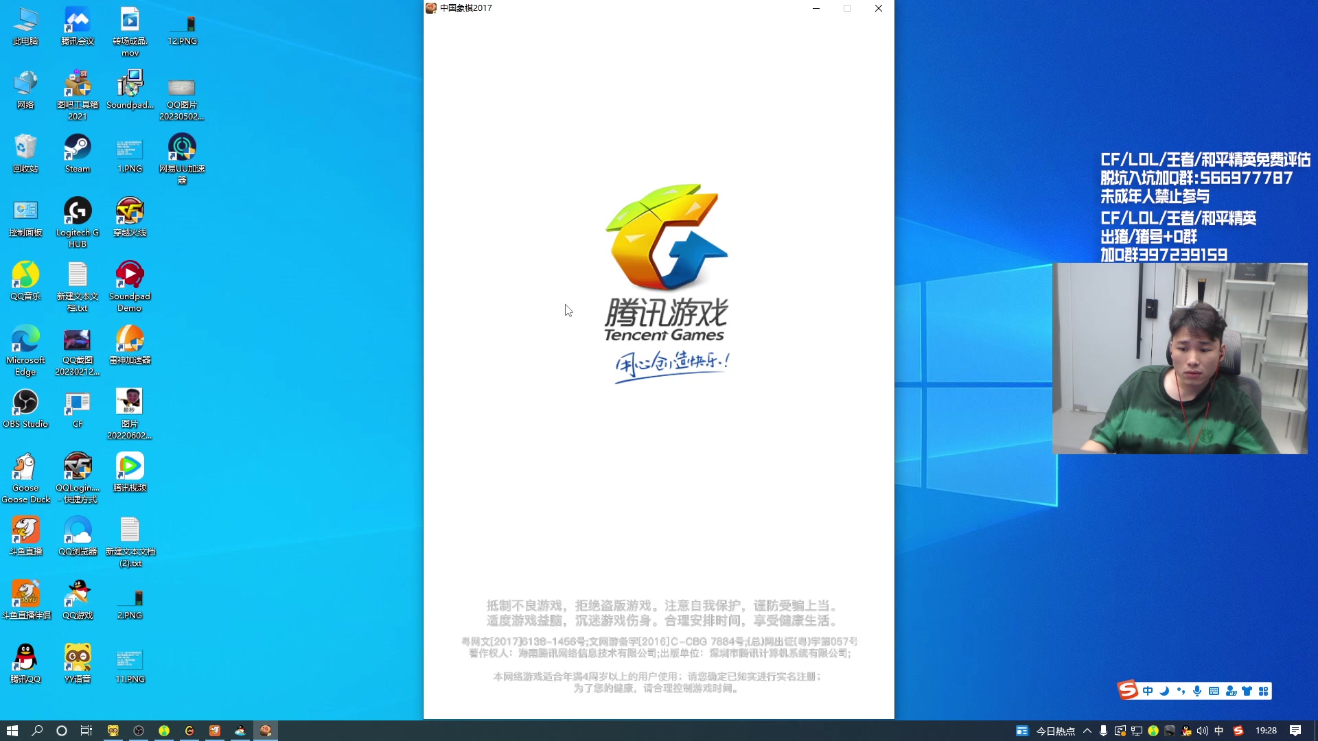The height and width of the screenshot is (741, 1318).
Task: Open the 雷神加速器 shortcut
Action: click(130, 345)
